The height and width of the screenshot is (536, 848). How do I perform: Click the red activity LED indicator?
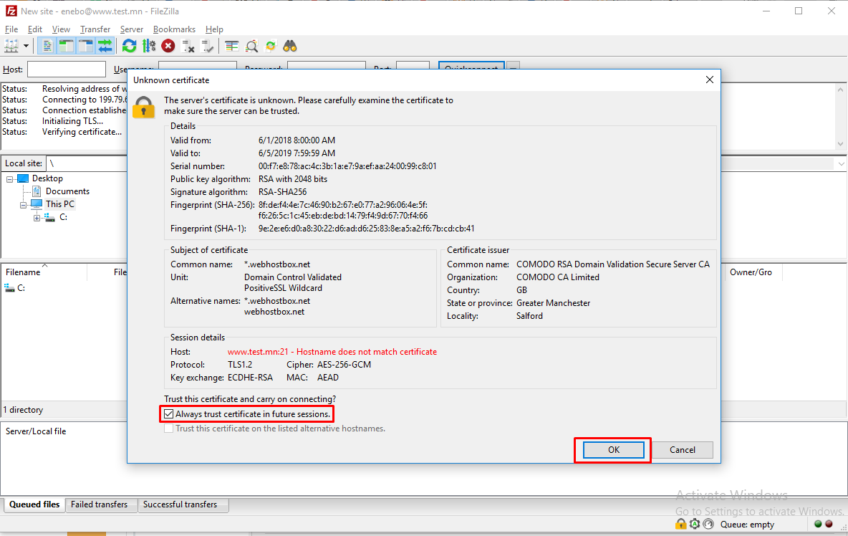(829, 524)
